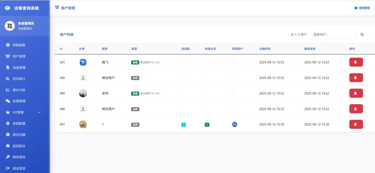This screenshot has height=173, width=375.
Task: Click the 裂变 badge in row 499
Action: (135, 93)
